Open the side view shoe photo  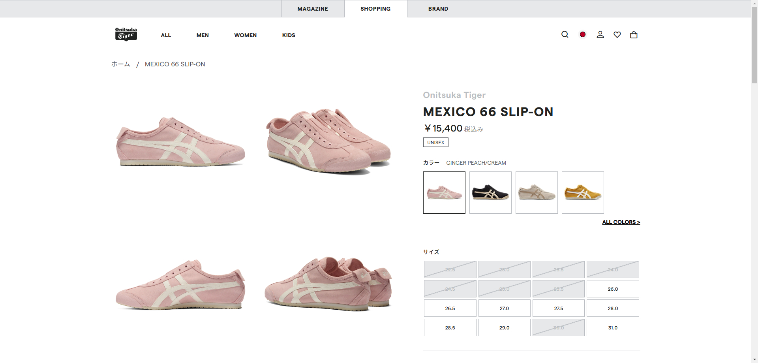point(180,141)
